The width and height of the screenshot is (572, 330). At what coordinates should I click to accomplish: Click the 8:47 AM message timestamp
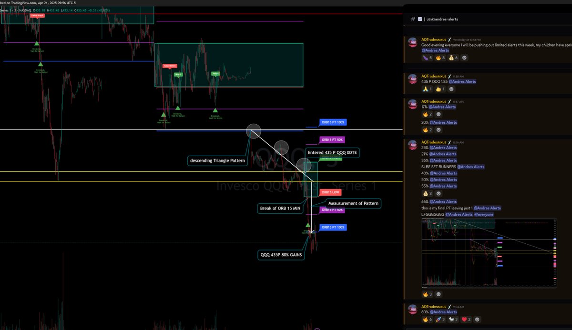tap(458, 101)
